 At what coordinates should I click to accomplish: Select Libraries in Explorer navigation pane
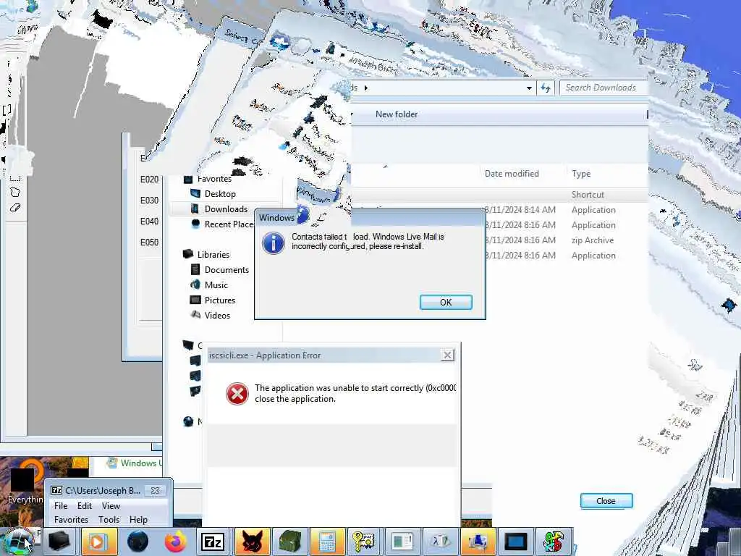(x=213, y=254)
